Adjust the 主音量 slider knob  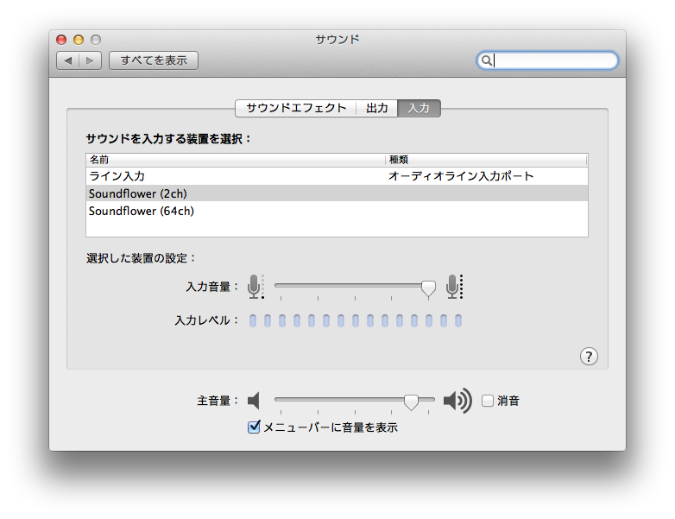[411, 402]
